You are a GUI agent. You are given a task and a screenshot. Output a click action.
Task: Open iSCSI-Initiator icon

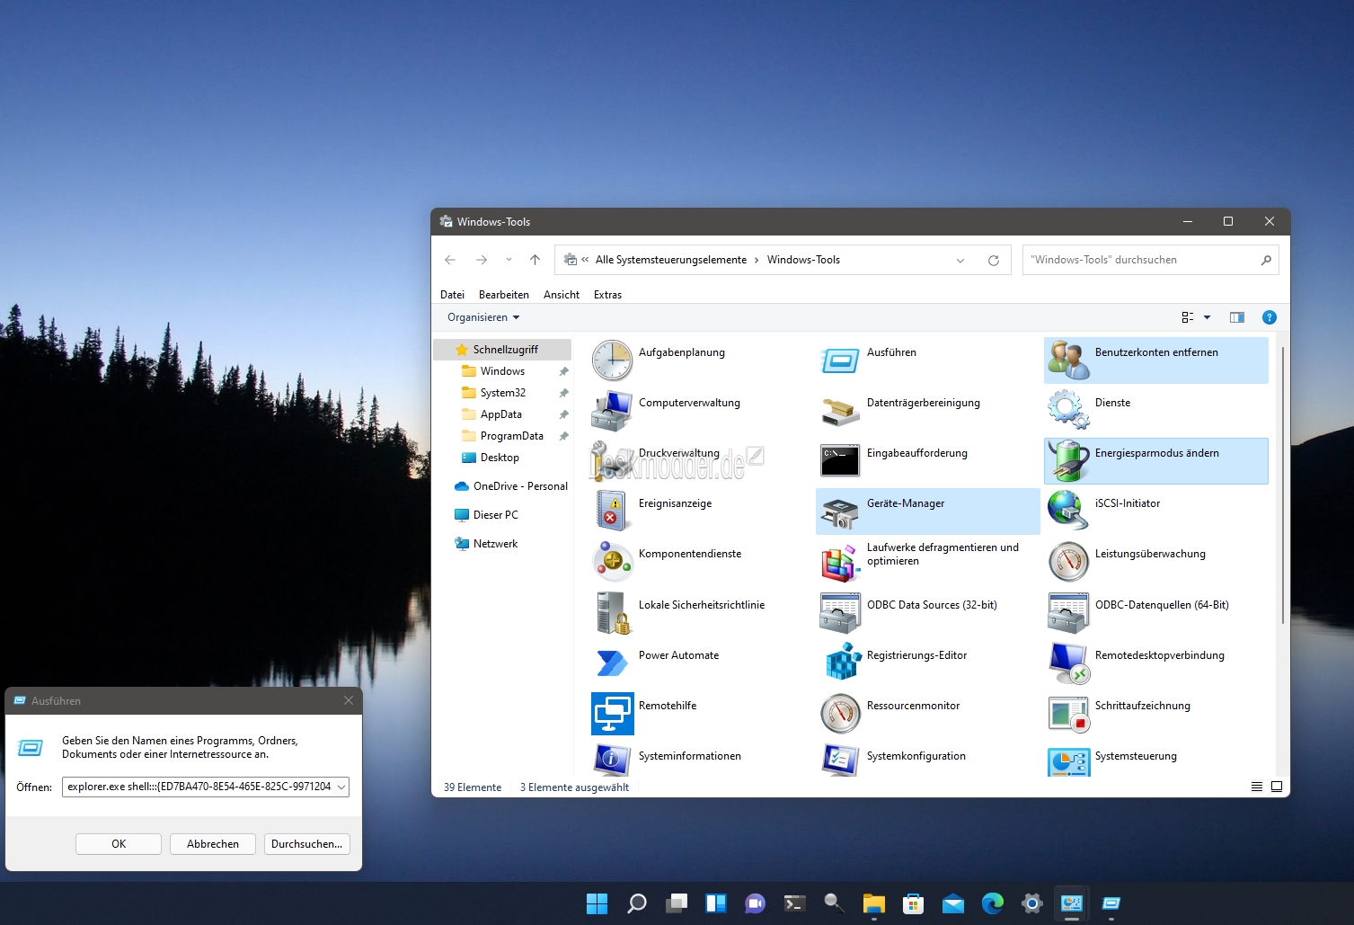click(1068, 511)
